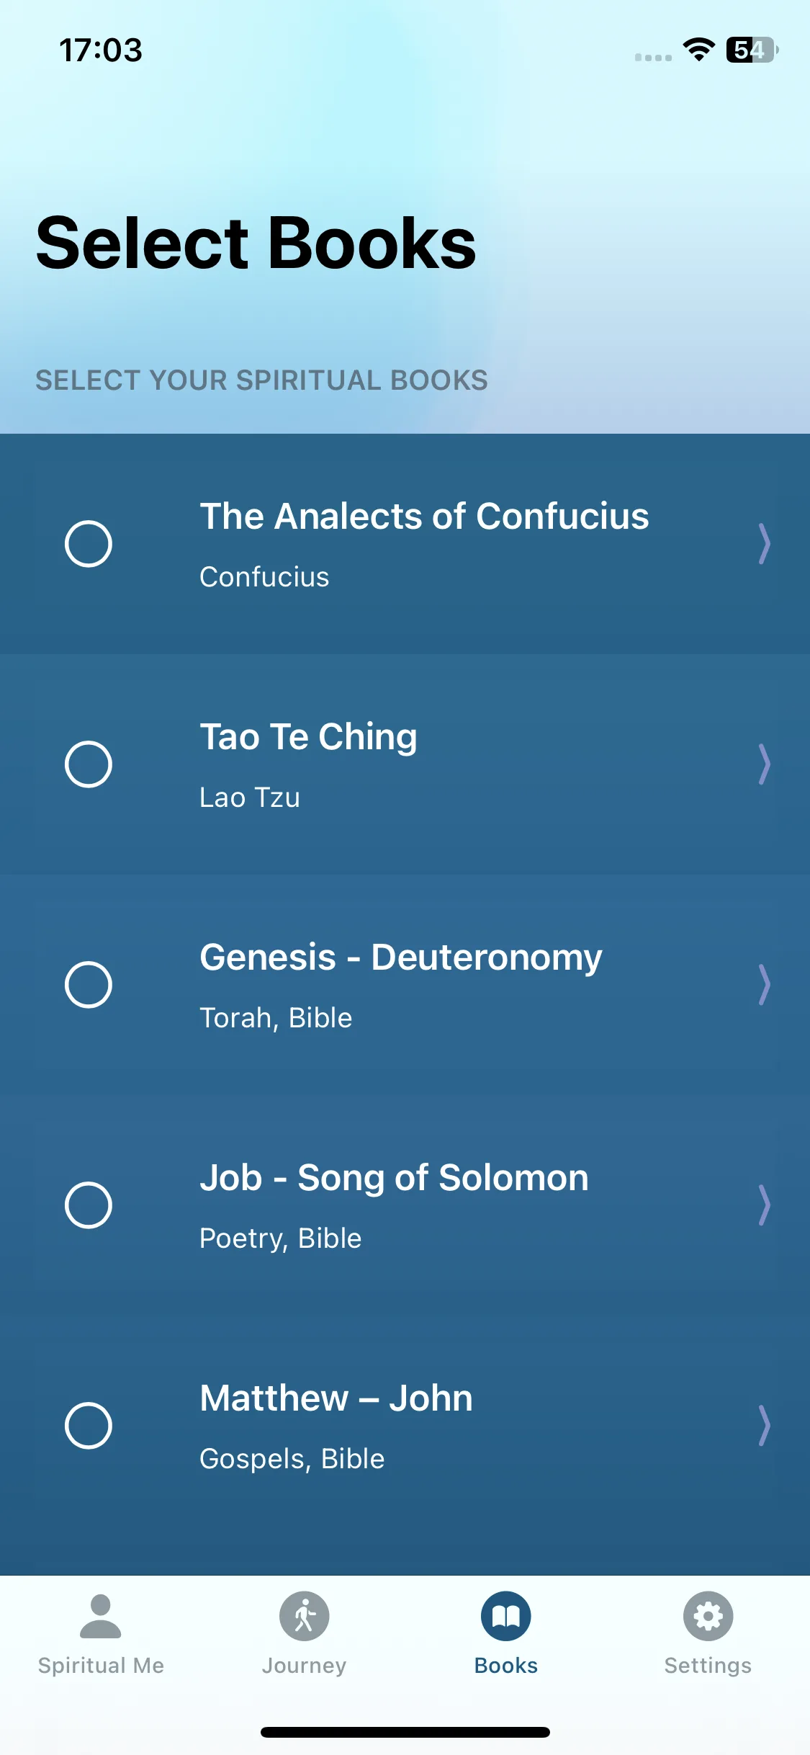The image size is (810, 1755).
Task: Tap the battery level indicator
Action: tap(752, 50)
